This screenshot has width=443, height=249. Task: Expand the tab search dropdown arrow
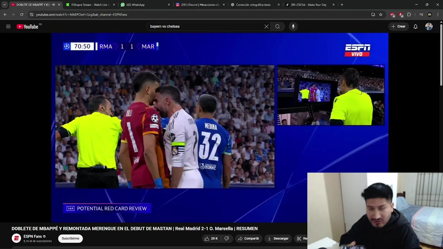click(x=4, y=5)
